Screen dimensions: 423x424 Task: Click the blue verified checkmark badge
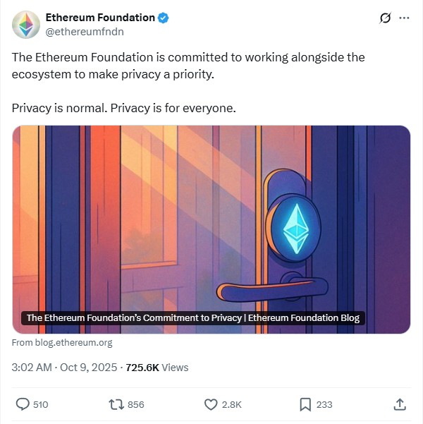[x=164, y=18]
